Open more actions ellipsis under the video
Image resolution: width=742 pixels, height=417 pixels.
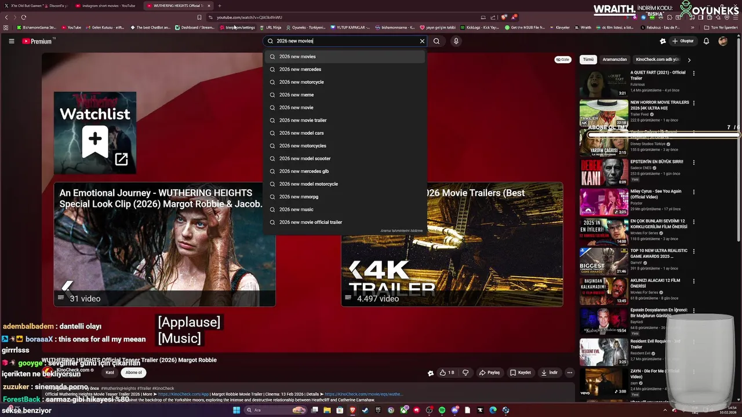coord(570,373)
